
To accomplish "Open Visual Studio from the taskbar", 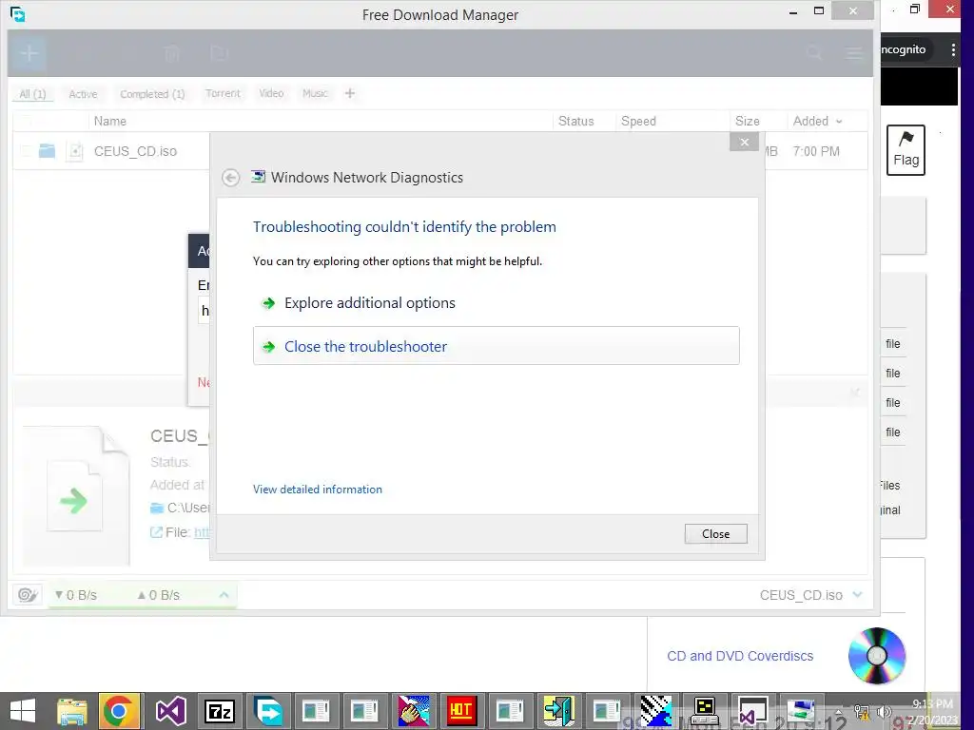I will point(170,711).
